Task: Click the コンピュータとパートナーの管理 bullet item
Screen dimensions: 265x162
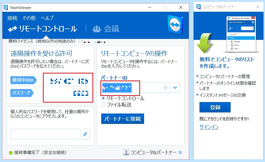Action: pyautogui.click(x=225, y=76)
